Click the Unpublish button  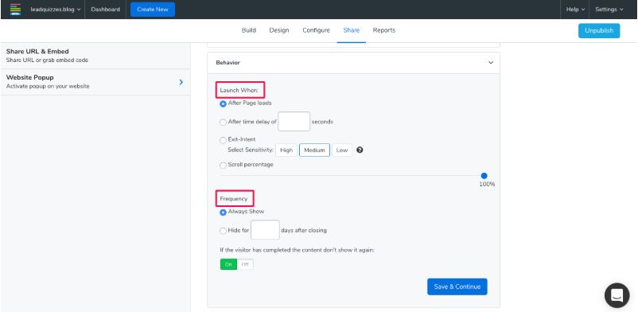click(x=599, y=30)
